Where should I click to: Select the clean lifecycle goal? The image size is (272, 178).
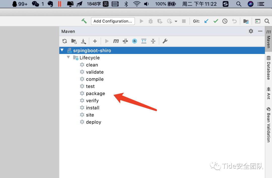tap(92, 65)
